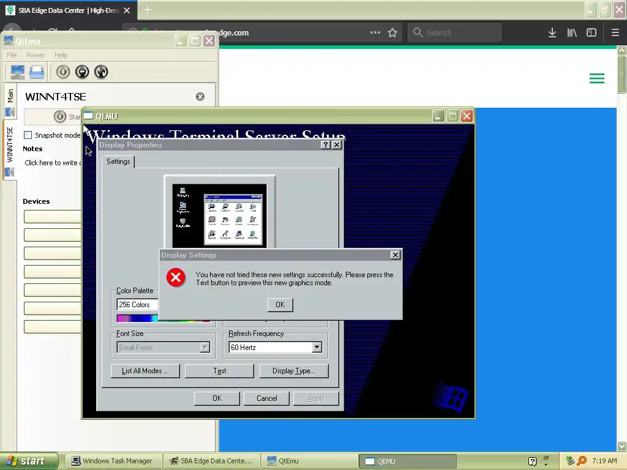This screenshot has height=470, width=627.
Task: Open page actions three-dot menu
Action: [375, 33]
